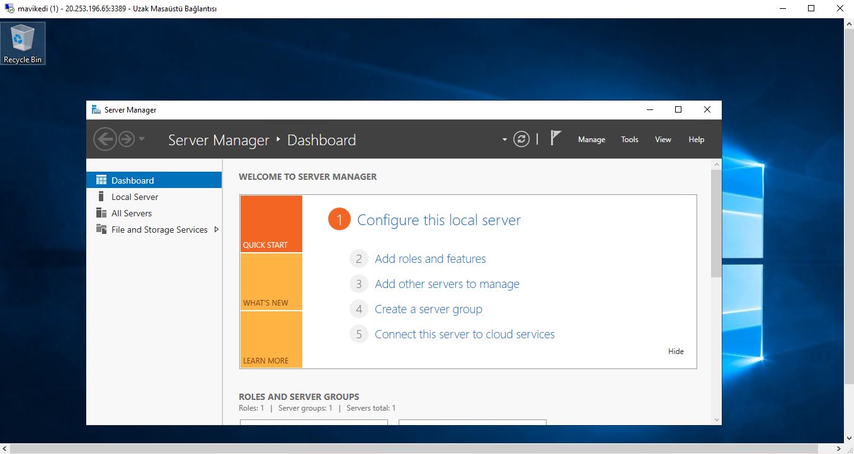Close the Server Manager window
854x454 pixels.
(707, 109)
